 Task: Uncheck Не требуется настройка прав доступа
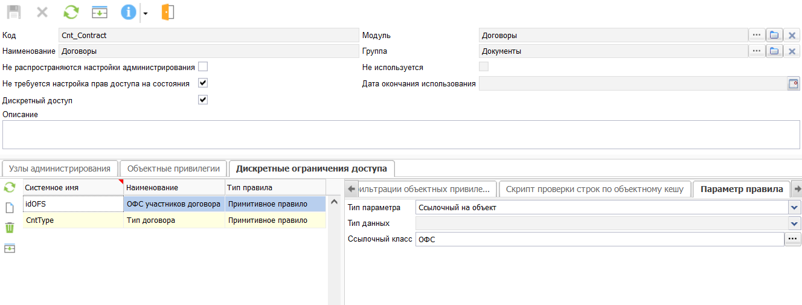pyautogui.click(x=203, y=83)
